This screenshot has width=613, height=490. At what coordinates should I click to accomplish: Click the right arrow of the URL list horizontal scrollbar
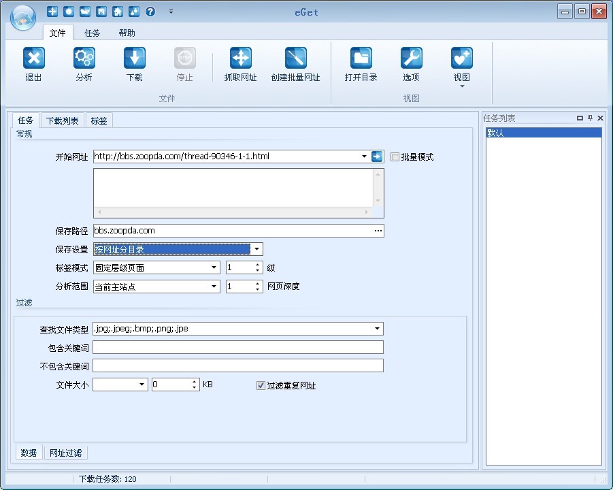[x=367, y=212]
